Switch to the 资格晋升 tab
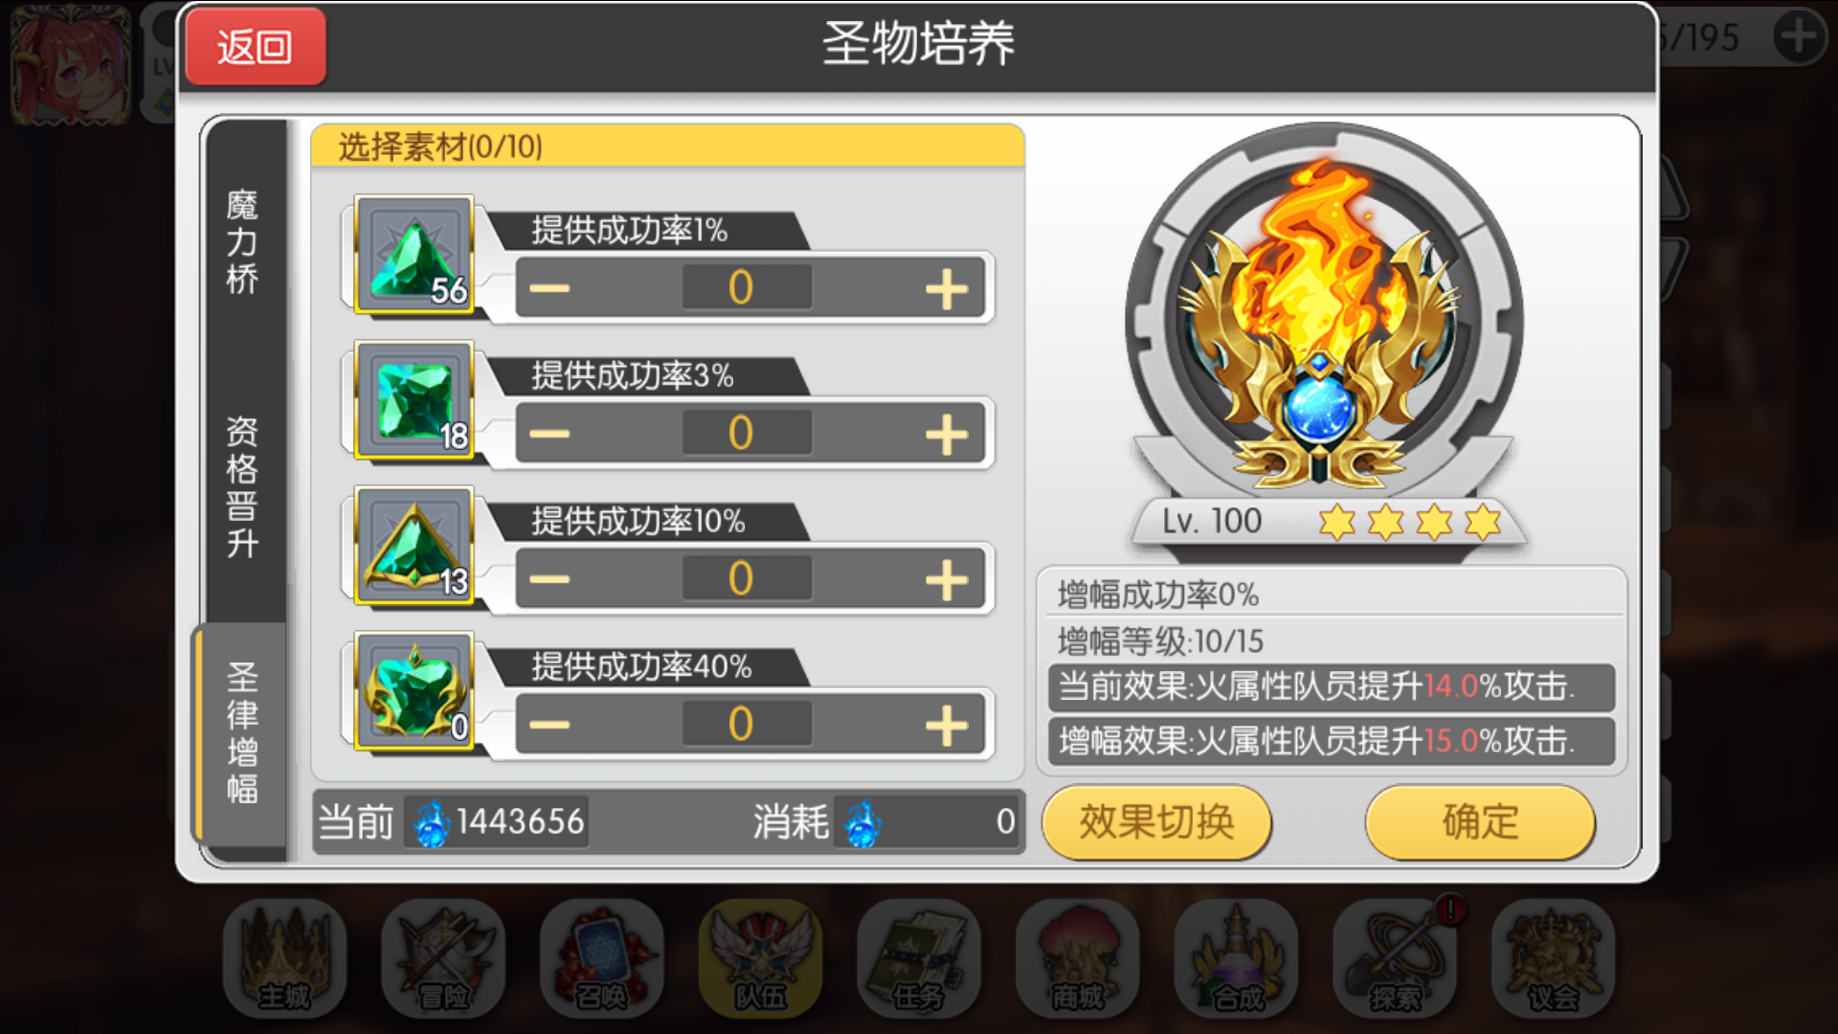 pos(243,486)
